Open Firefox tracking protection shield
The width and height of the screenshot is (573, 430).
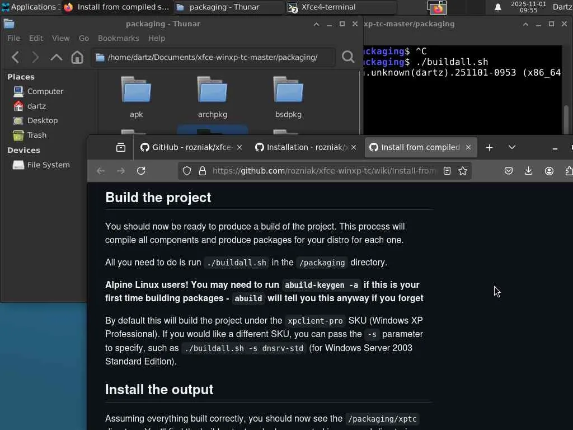point(187,171)
